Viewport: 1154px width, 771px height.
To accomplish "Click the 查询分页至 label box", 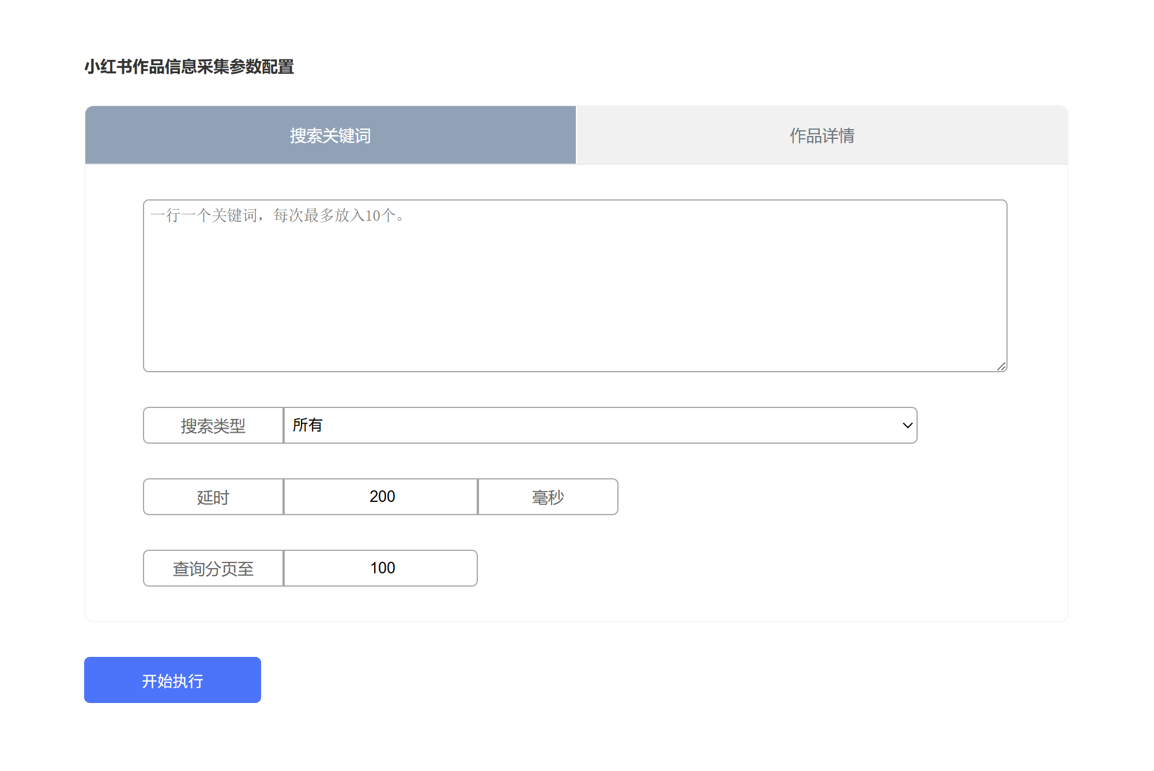I will (213, 568).
